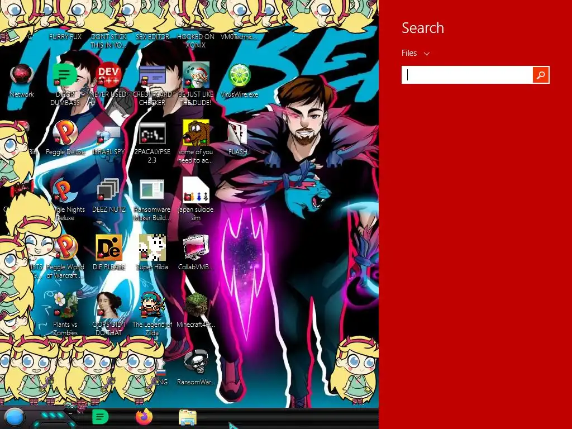Open the japan suicide sim icon
The height and width of the screenshot is (429, 572).
[196, 190]
